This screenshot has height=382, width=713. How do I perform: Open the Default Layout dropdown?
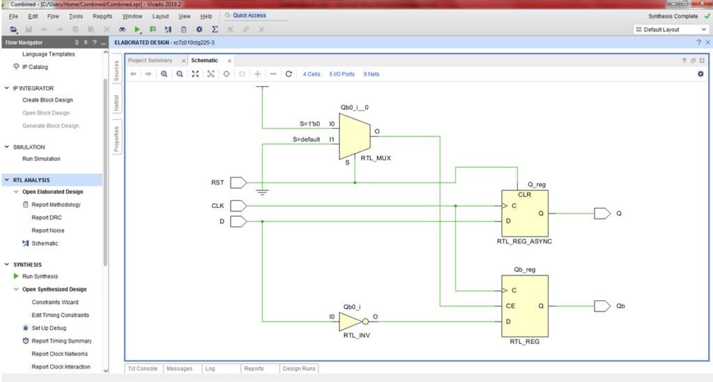pos(671,29)
